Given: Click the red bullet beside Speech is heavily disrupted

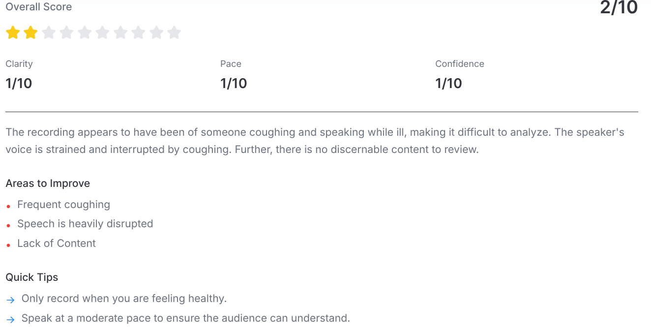Looking at the screenshot, I should pyautogui.click(x=8, y=225).
